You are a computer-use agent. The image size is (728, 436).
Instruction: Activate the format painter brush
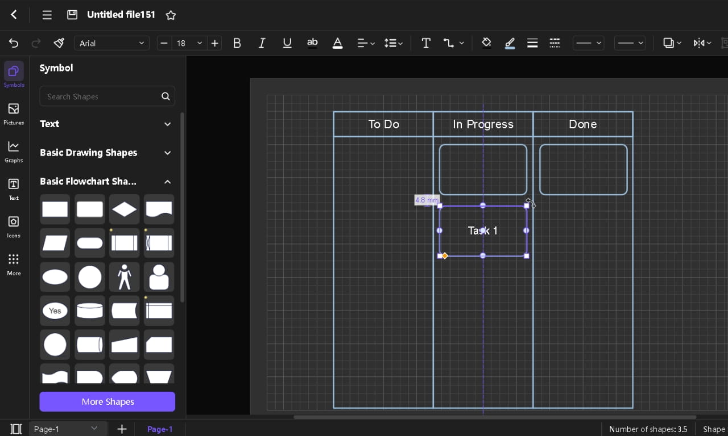pyautogui.click(x=59, y=43)
